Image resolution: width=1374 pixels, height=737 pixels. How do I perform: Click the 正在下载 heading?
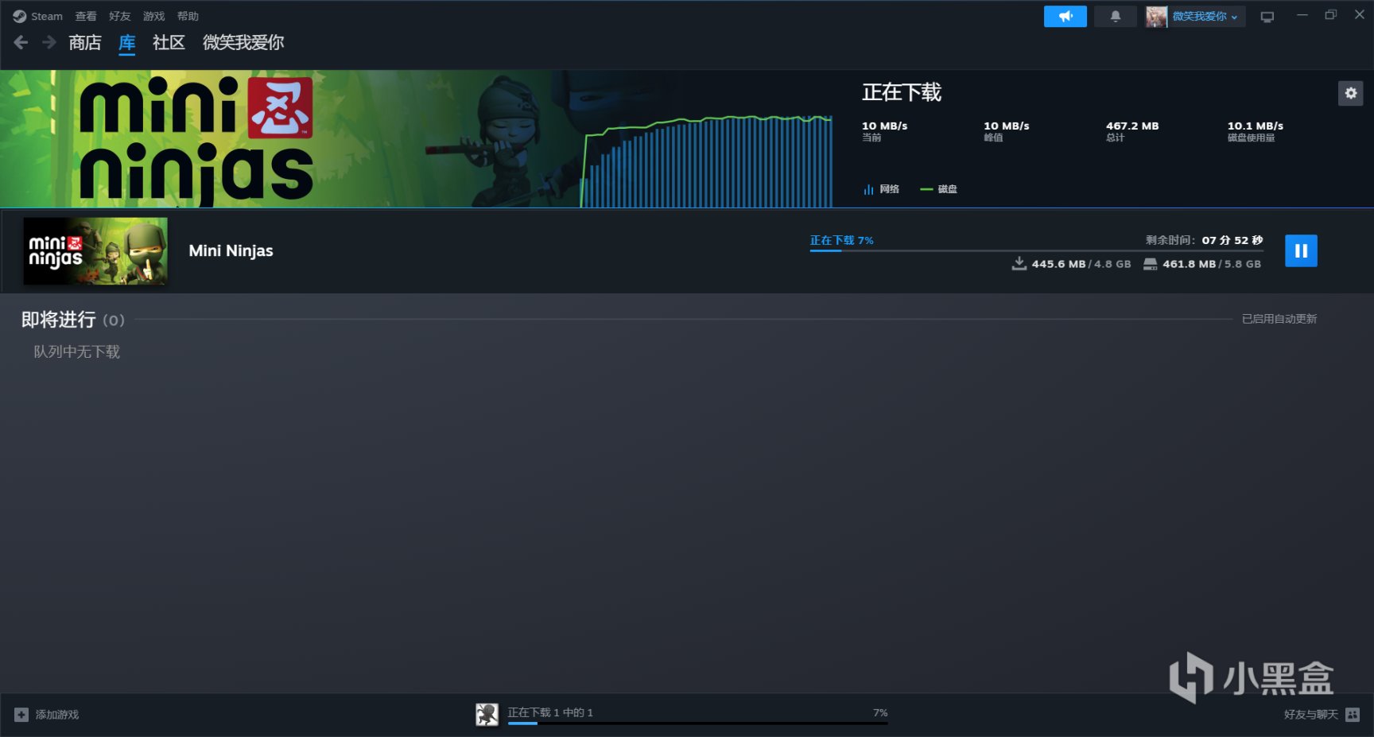point(902,92)
